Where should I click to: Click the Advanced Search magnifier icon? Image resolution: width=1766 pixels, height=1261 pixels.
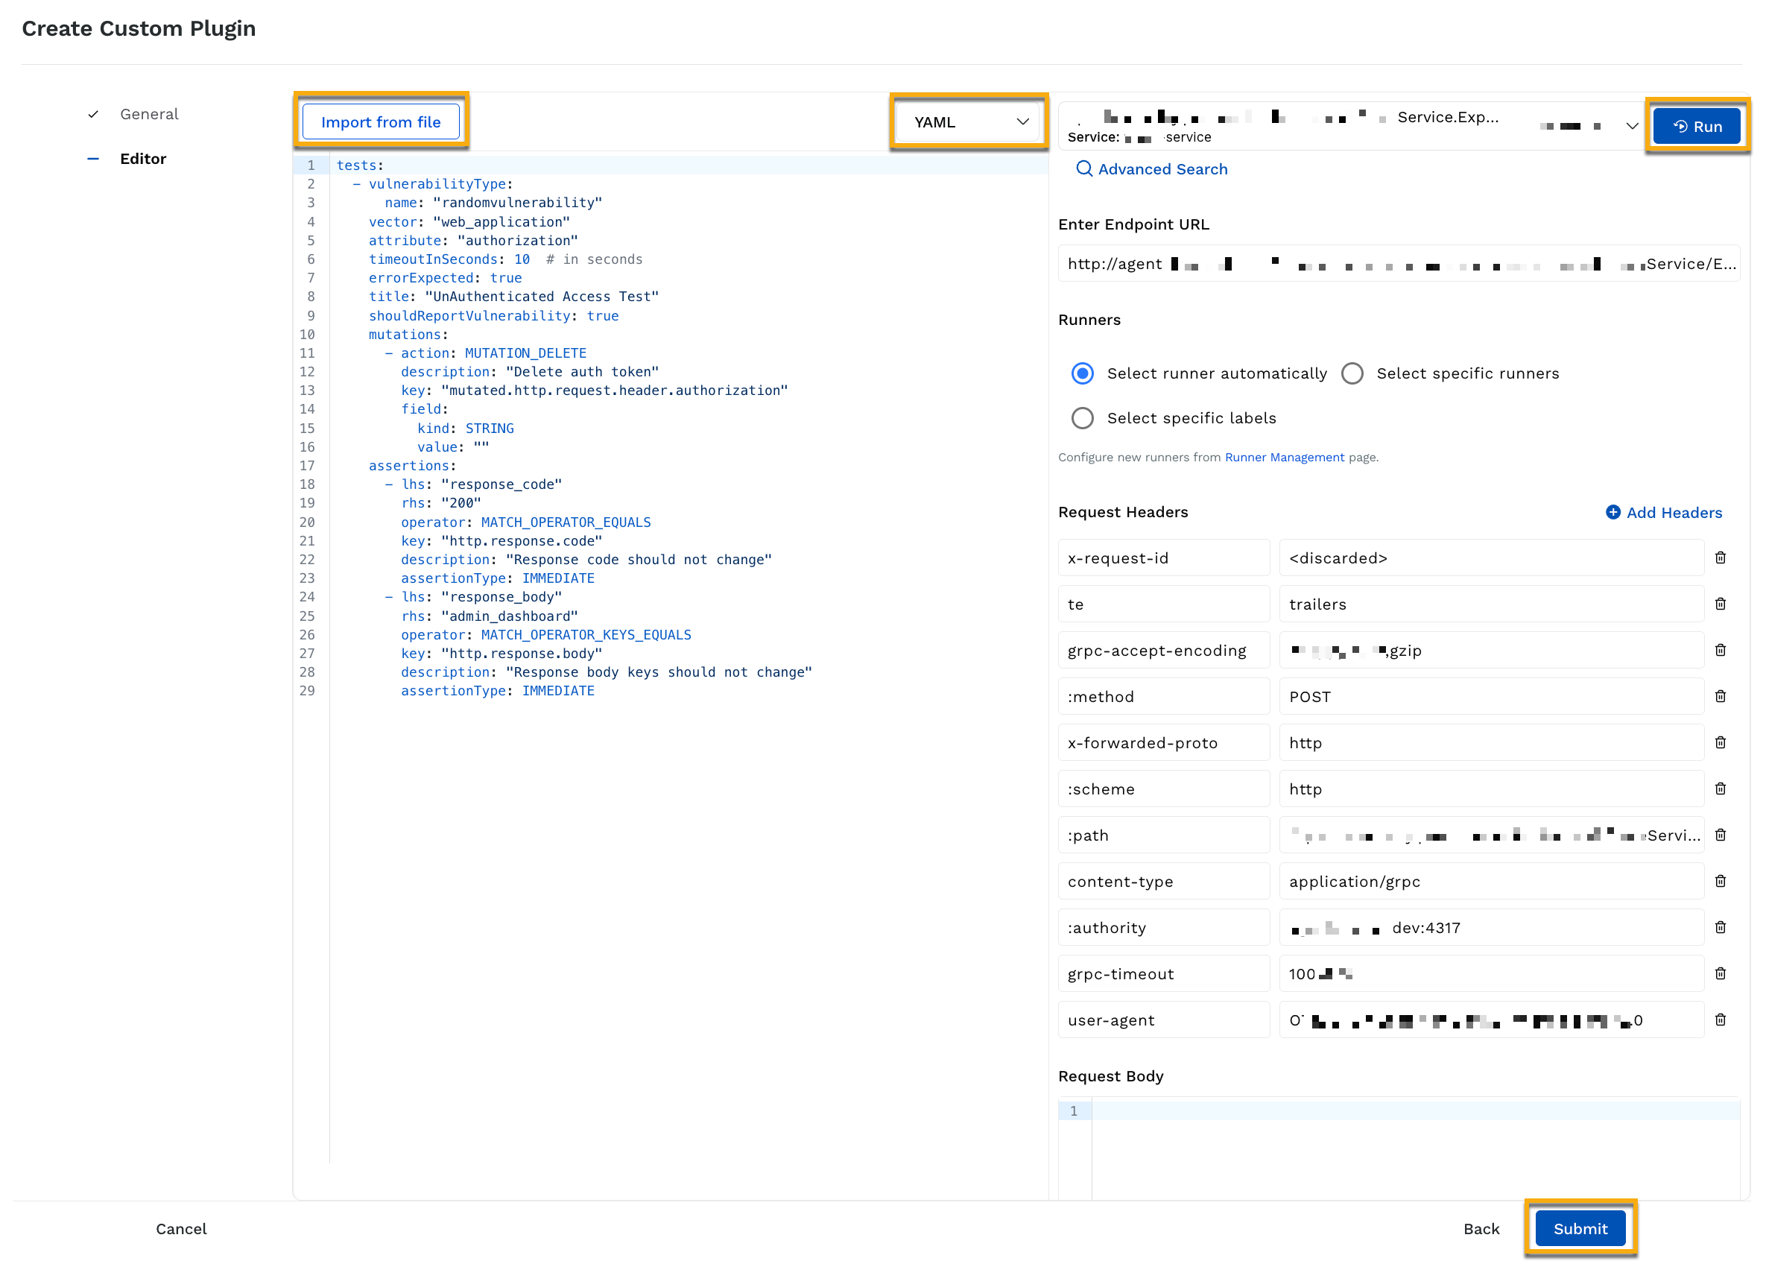tap(1083, 168)
